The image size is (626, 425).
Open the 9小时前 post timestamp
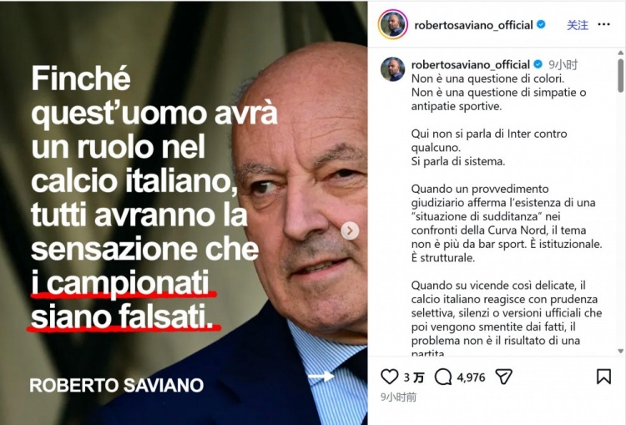click(x=398, y=397)
